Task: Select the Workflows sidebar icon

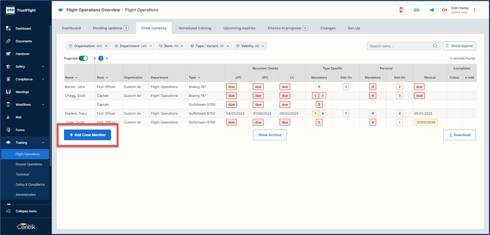Action: point(8,104)
